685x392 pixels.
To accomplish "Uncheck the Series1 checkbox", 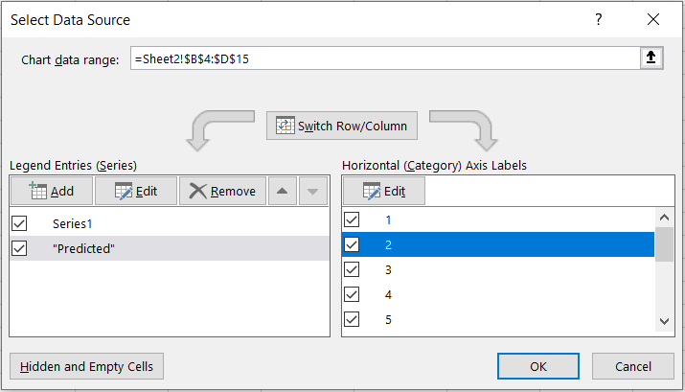I will pyautogui.click(x=20, y=222).
